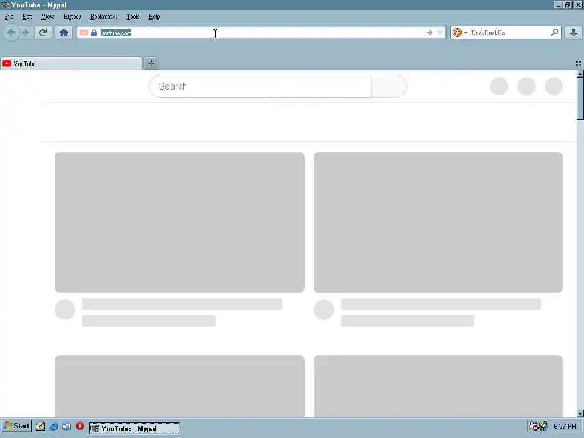Click the red site identity icon before padlock
584x438 pixels.
click(x=84, y=33)
